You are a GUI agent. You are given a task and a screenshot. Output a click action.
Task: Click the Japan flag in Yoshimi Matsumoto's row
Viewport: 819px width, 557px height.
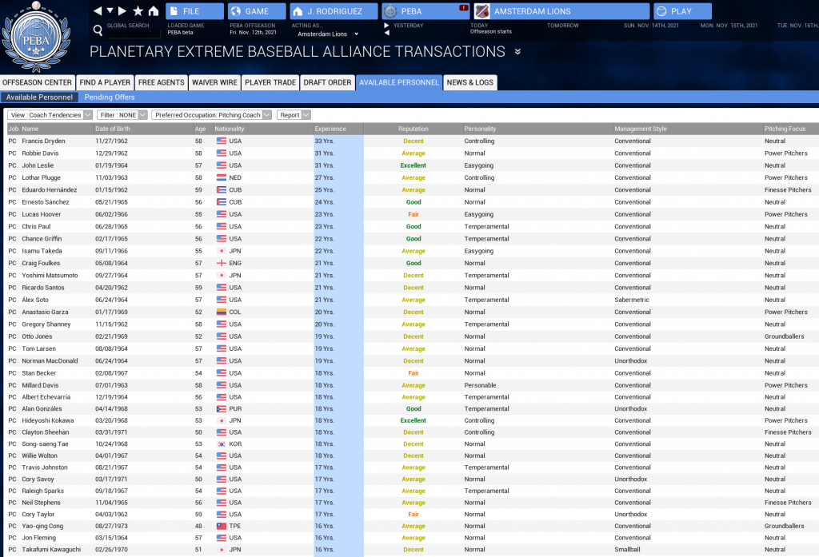point(222,276)
